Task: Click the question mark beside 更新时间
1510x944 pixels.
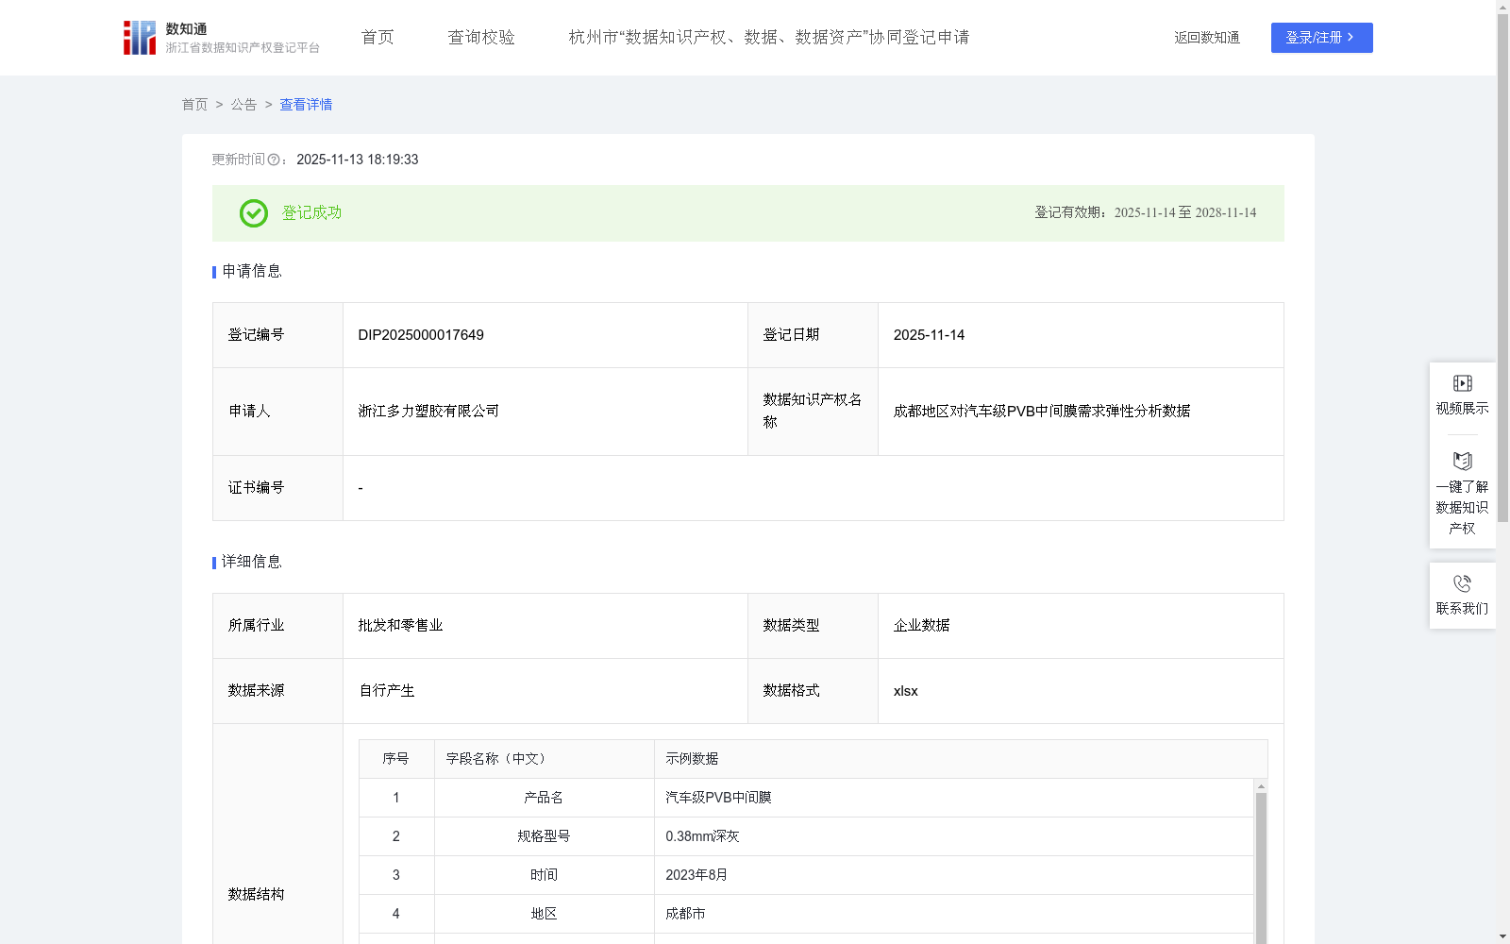Action: 274,160
